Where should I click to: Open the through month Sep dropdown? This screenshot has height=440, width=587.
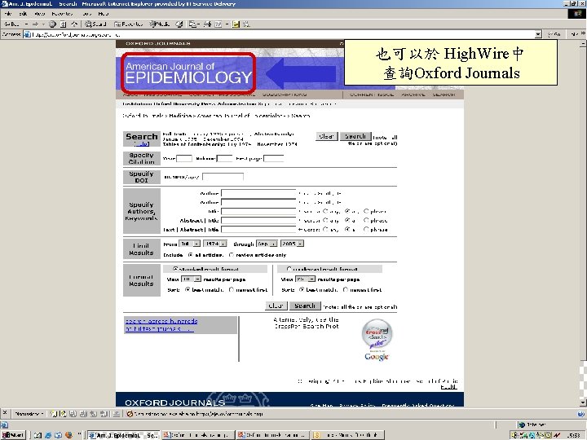[267, 244]
